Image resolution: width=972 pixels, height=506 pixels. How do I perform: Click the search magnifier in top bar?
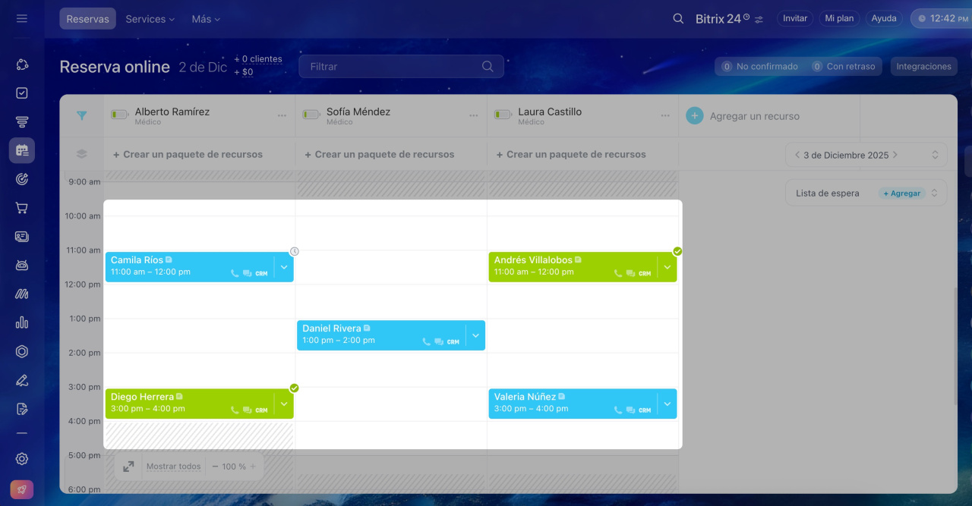(678, 19)
